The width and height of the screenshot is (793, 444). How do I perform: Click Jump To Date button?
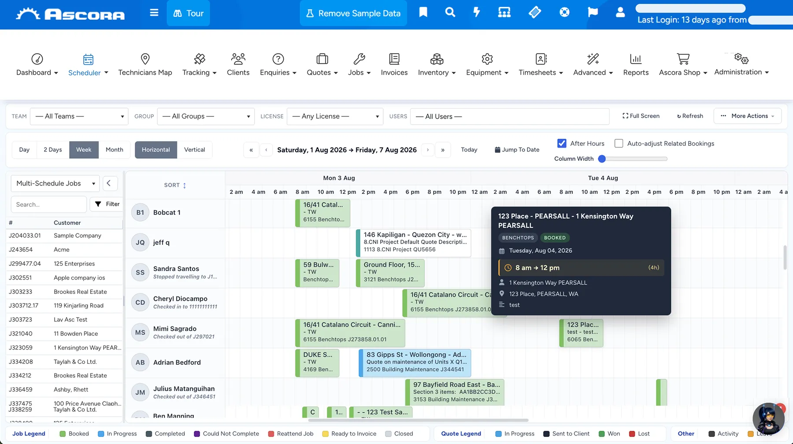[517, 150]
